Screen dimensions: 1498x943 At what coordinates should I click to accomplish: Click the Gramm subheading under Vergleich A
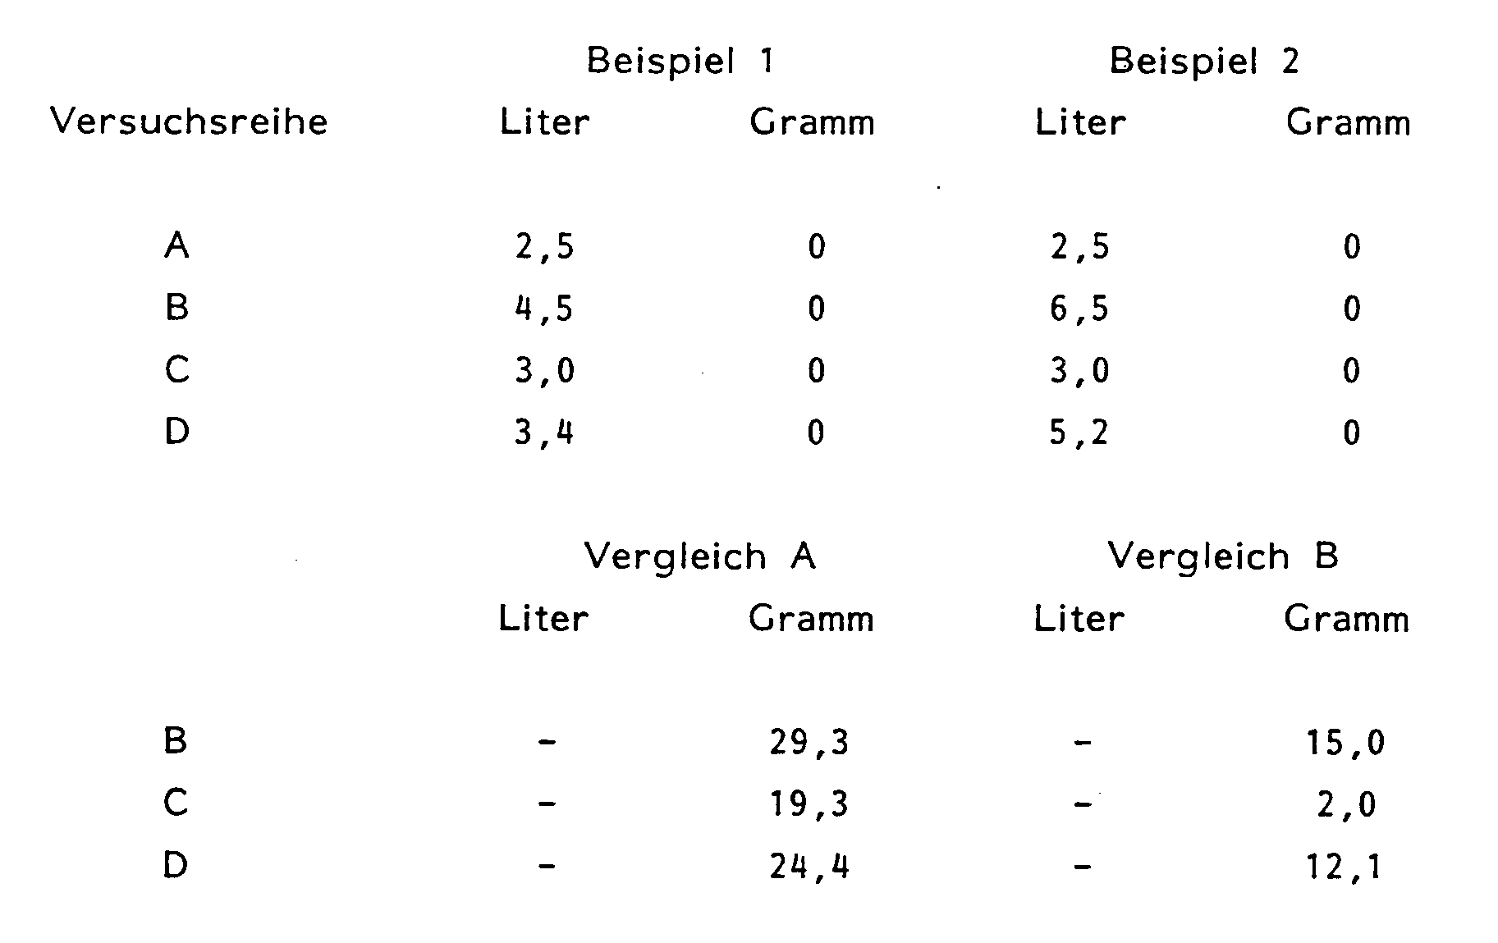pyautogui.click(x=811, y=619)
